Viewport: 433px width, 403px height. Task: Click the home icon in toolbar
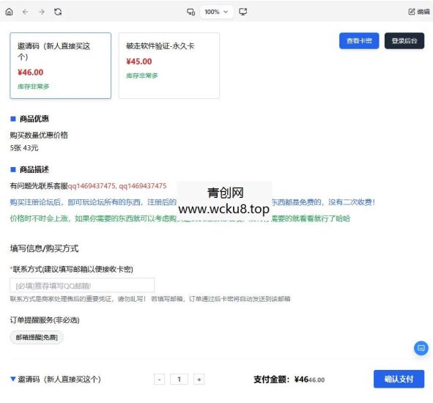click(x=9, y=12)
